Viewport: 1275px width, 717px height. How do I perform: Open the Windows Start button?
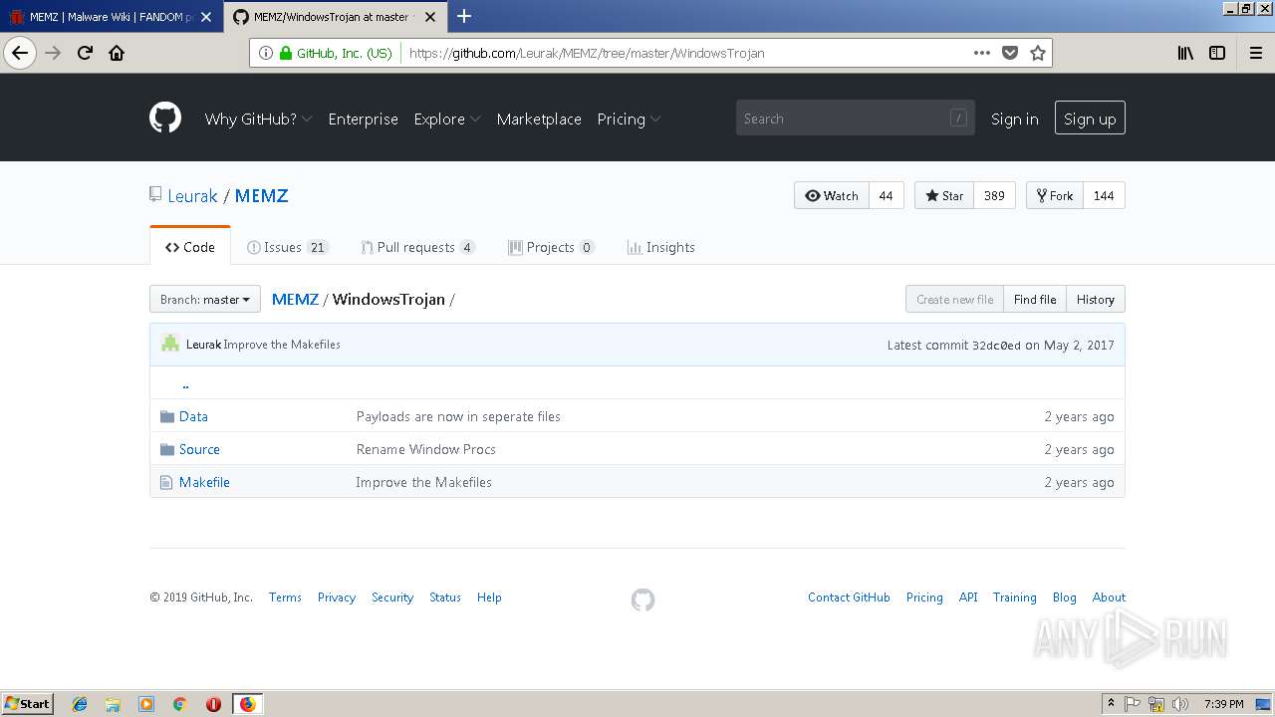coord(28,704)
